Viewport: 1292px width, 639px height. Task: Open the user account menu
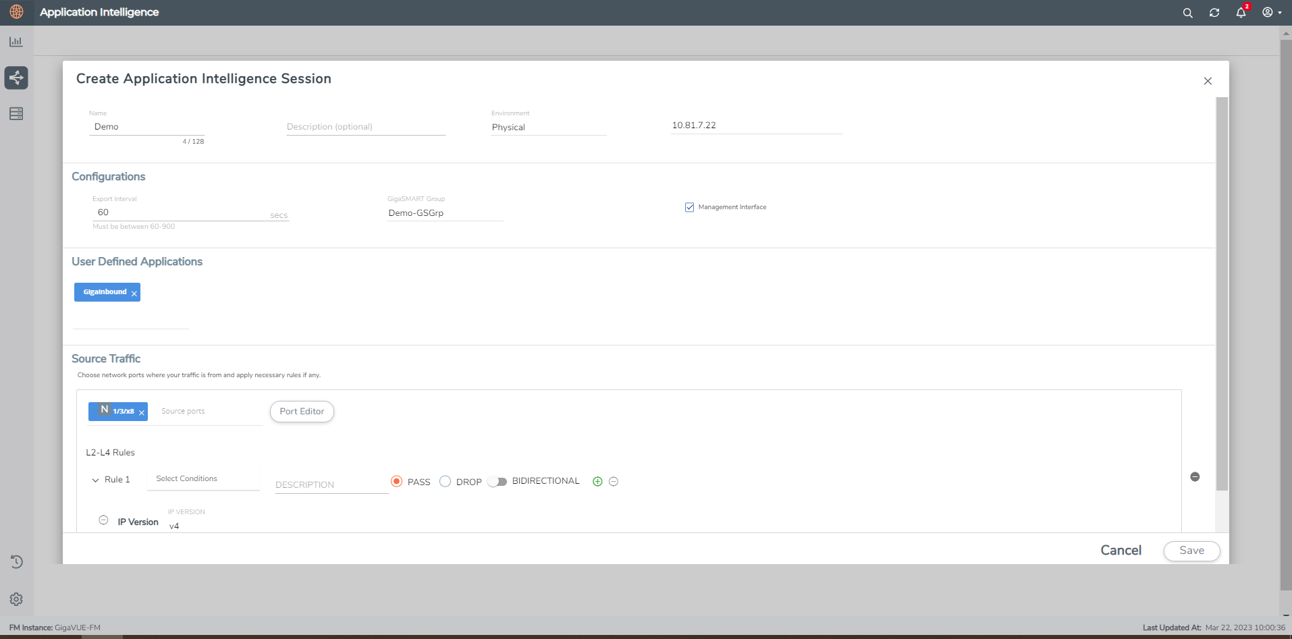pyautogui.click(x=1272, y=12)
